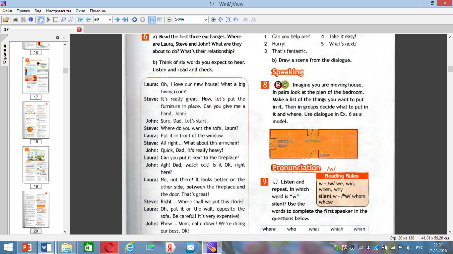Toggle continuous page layout
453x254 pixels.
(x=152, y=20)
